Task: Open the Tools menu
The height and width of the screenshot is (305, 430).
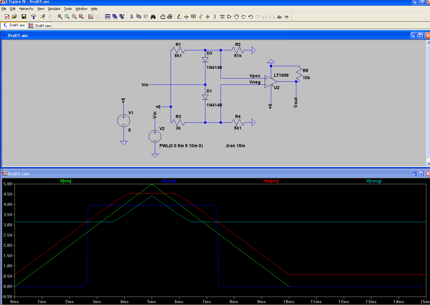Action: (x=68, y=9)
